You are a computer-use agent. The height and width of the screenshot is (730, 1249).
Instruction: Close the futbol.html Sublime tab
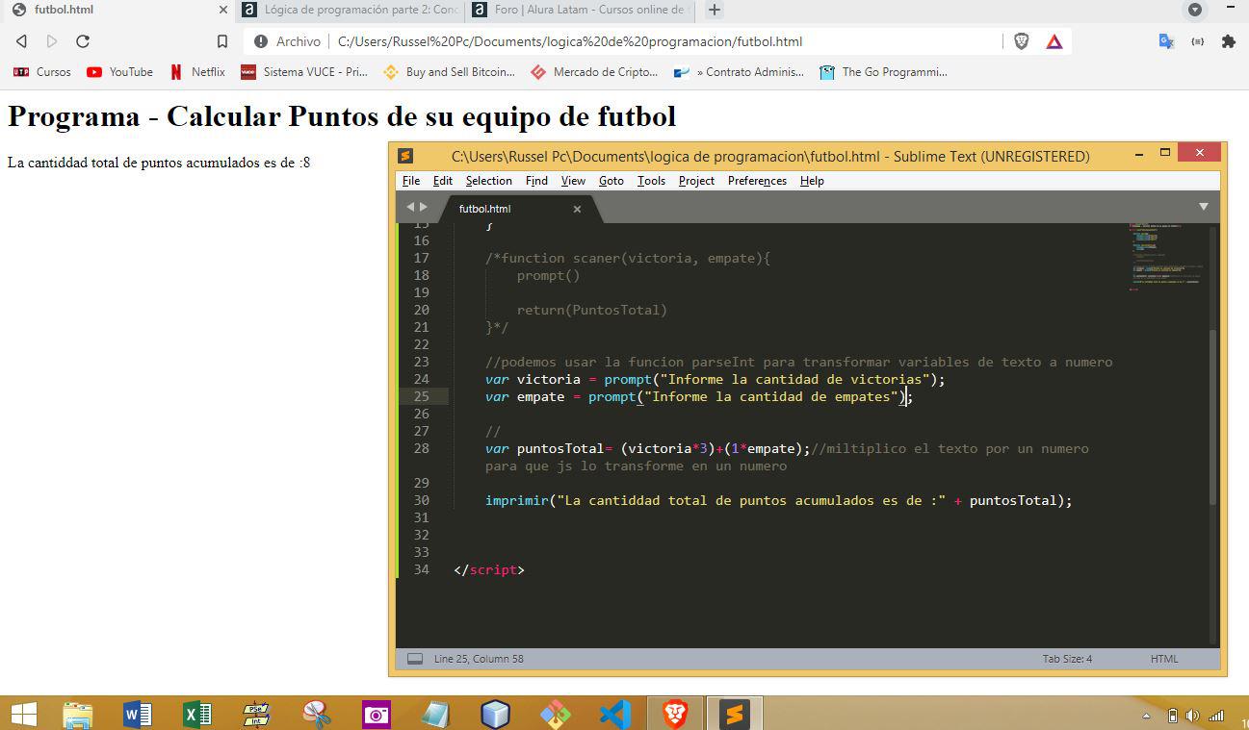coord(577,209)
